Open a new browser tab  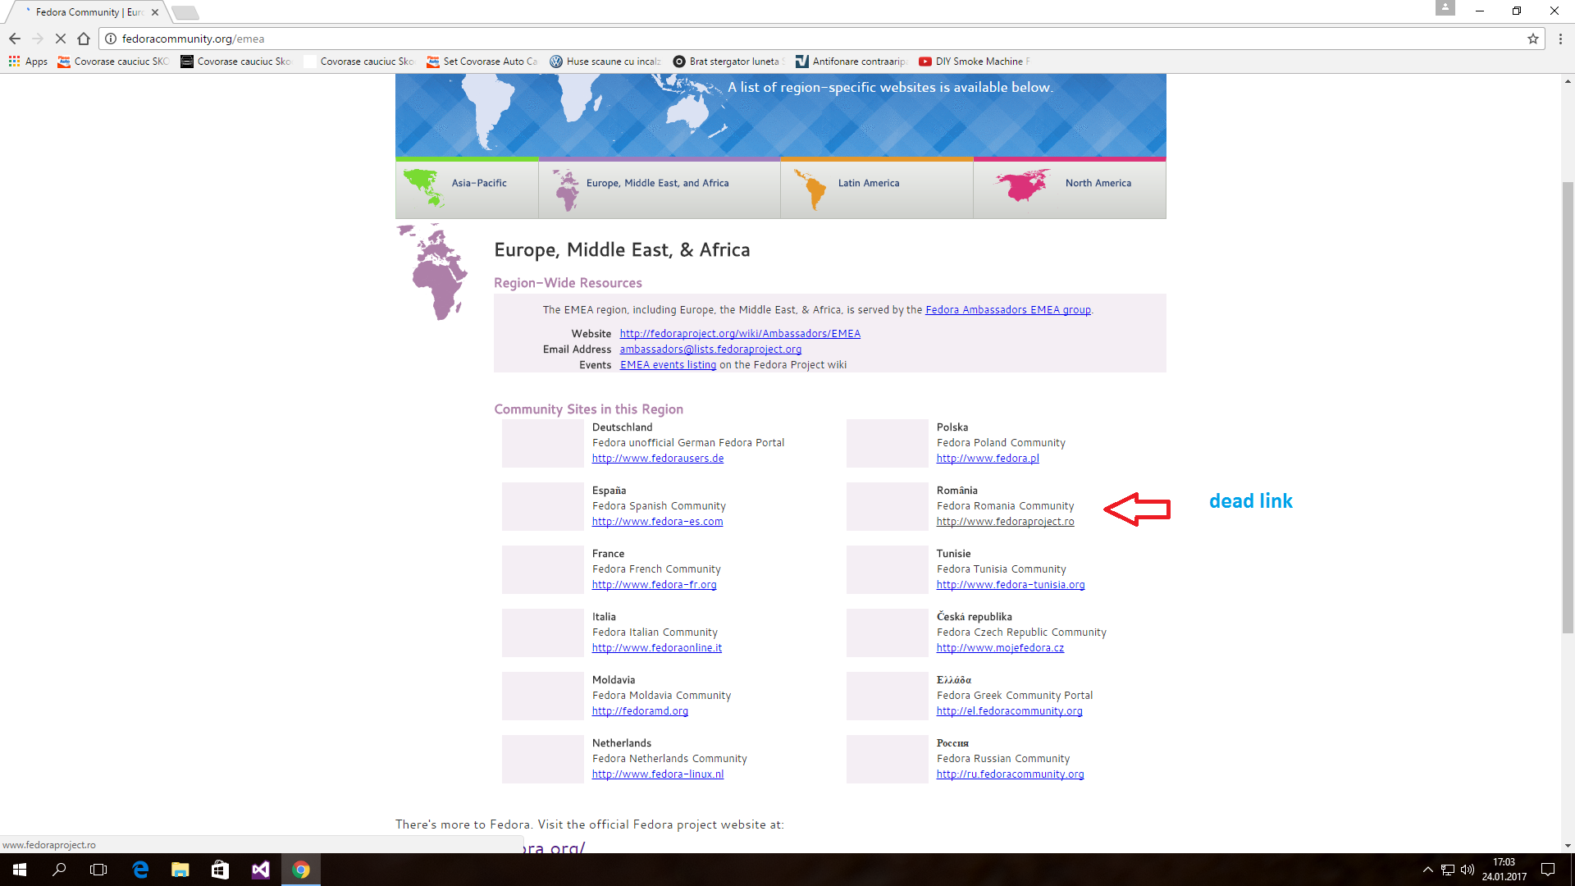click(x=185, y=12)
